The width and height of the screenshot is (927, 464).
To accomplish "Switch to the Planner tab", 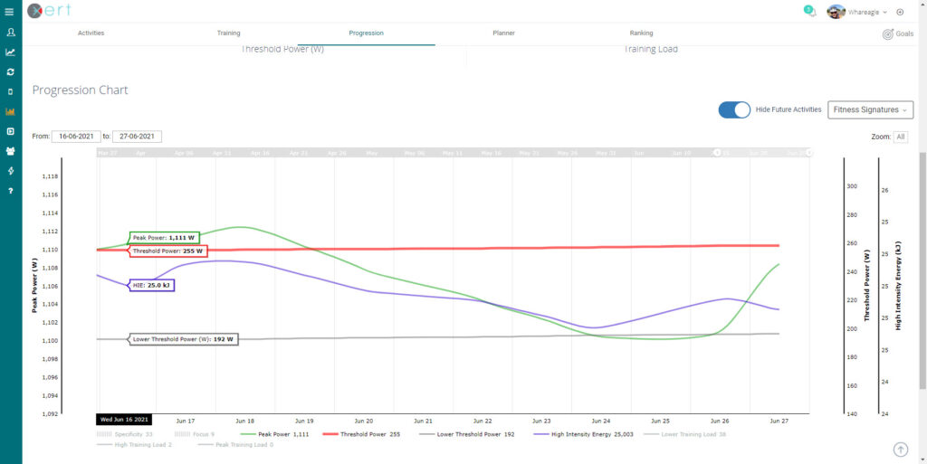I will coord(503,33).
